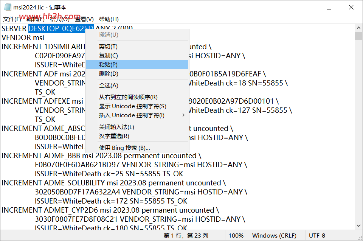Open 插入 Unicode 控制字符(I) submenu item

pyautogui.click(x=137, y=115)
